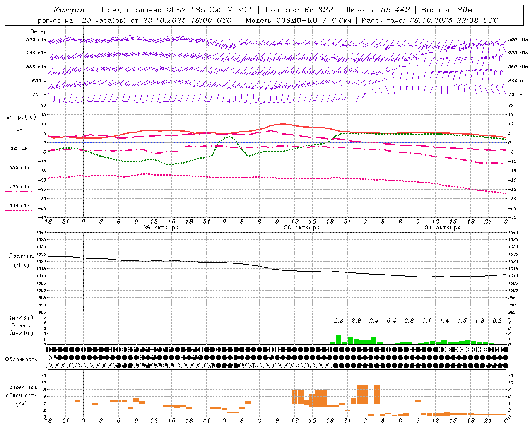
Task: Click the 'Высота: 80м' elevation label
Action: [447, 10]
